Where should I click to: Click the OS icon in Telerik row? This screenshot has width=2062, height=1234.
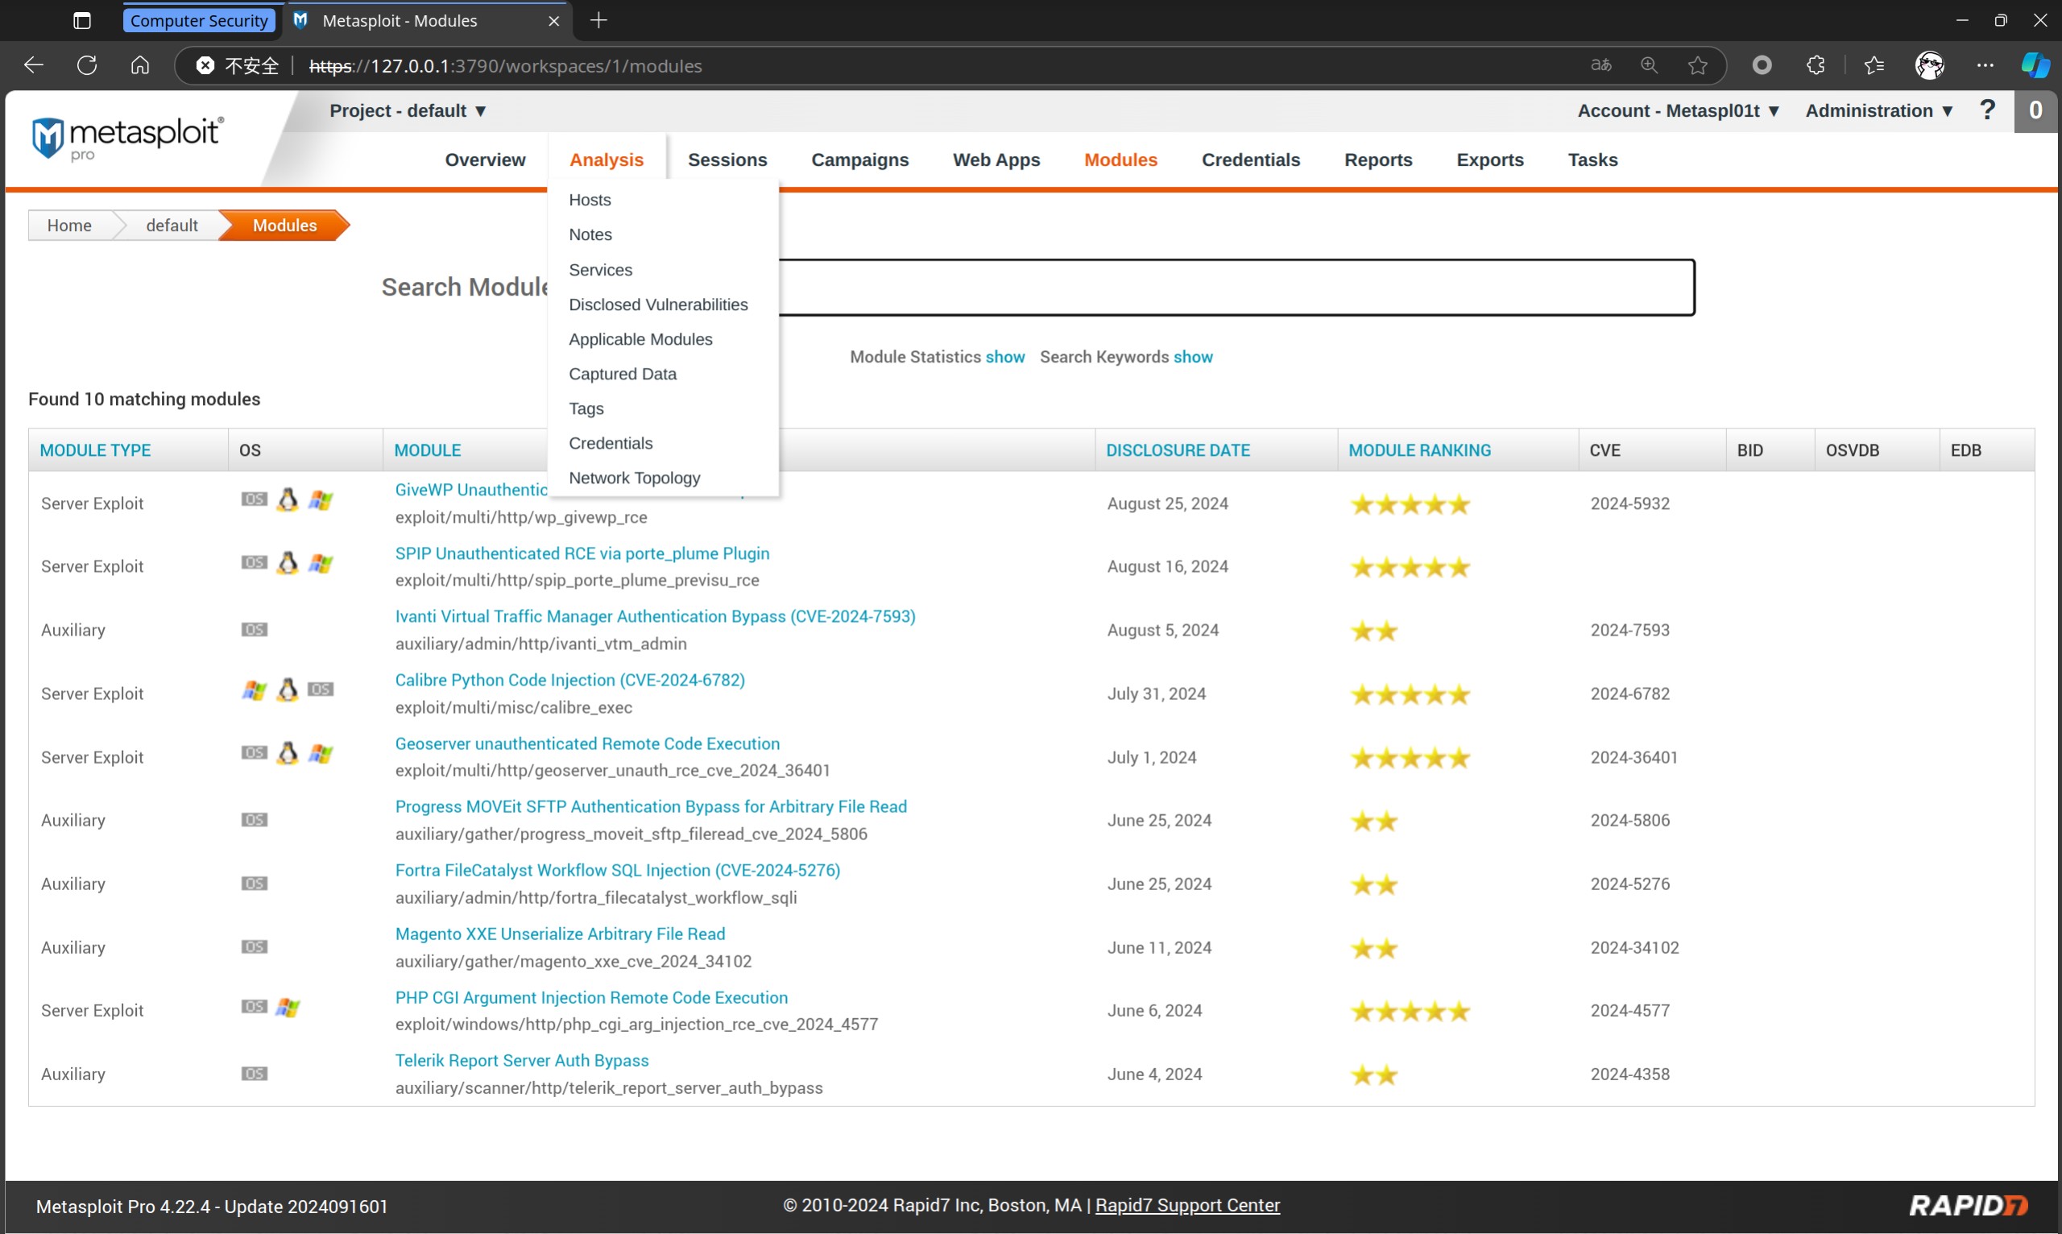point(255,1074)
